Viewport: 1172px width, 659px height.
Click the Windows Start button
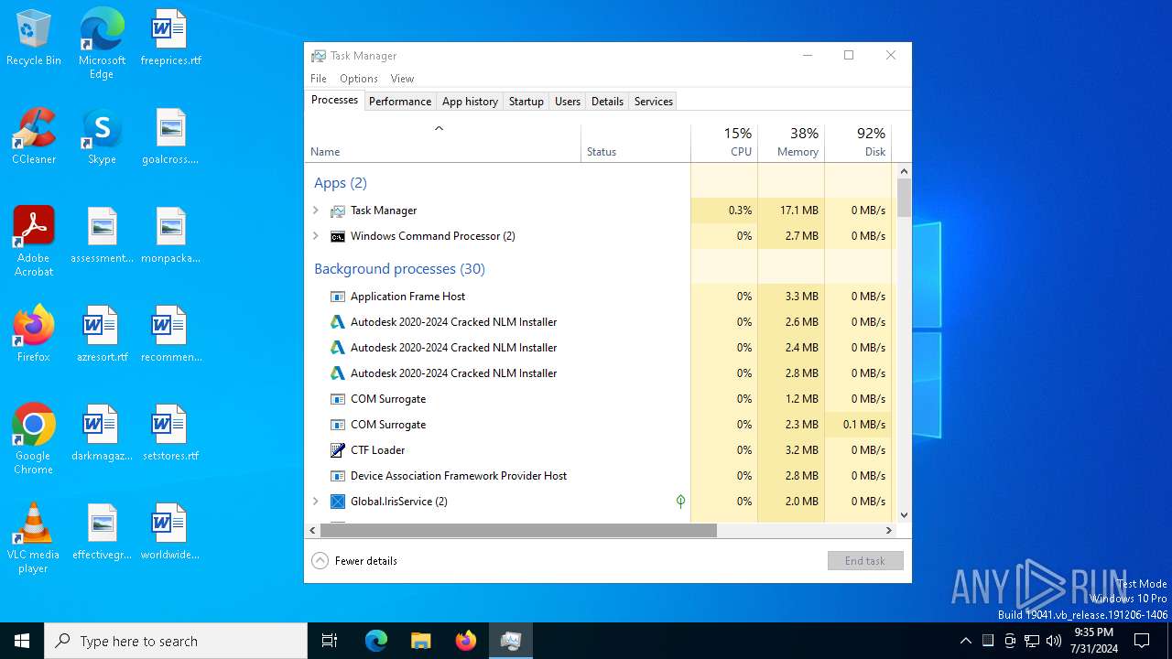[22, 641]
